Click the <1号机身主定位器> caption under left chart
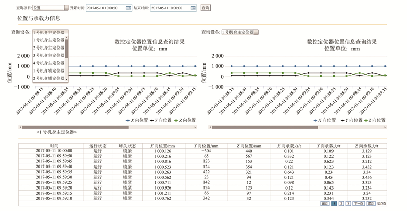Screen dimensions: 408x212 (57, 132)
